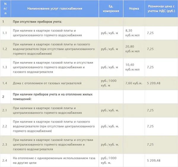Viewport: 178px width, 167px height.
Task: Select the row number 1.3 cell
Action: pos(5,67)
